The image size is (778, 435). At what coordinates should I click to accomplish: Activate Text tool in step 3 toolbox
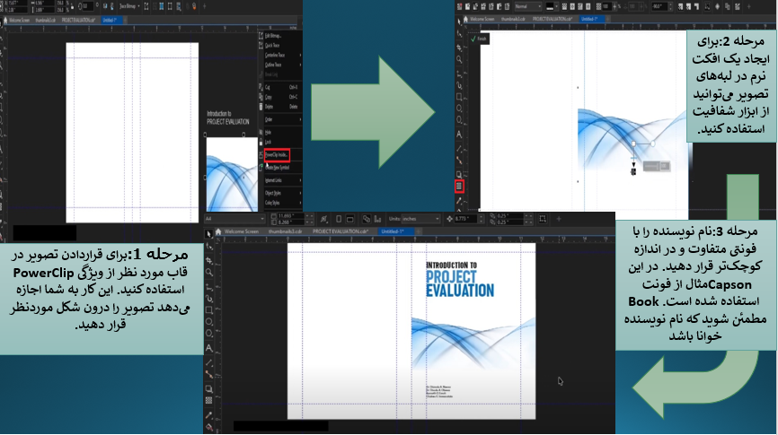[209, 348]
